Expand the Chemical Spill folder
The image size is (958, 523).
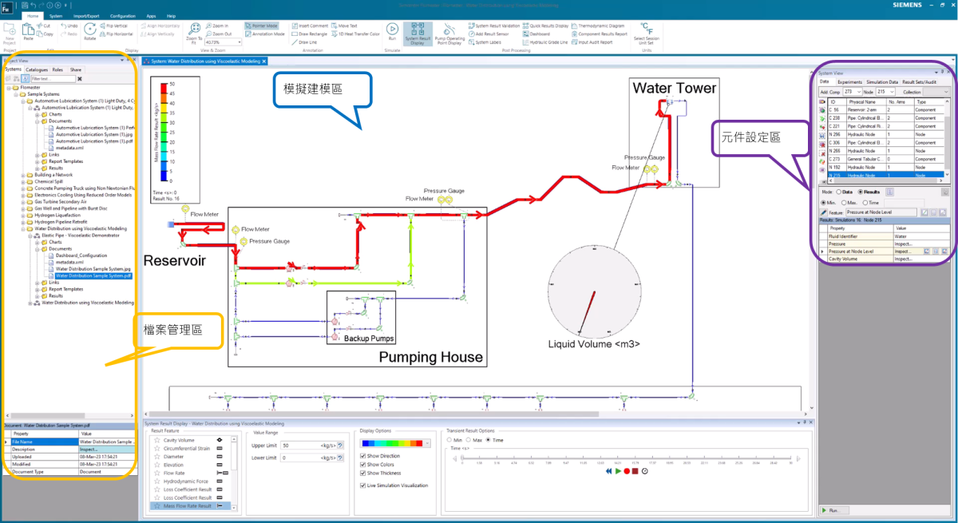22,181
